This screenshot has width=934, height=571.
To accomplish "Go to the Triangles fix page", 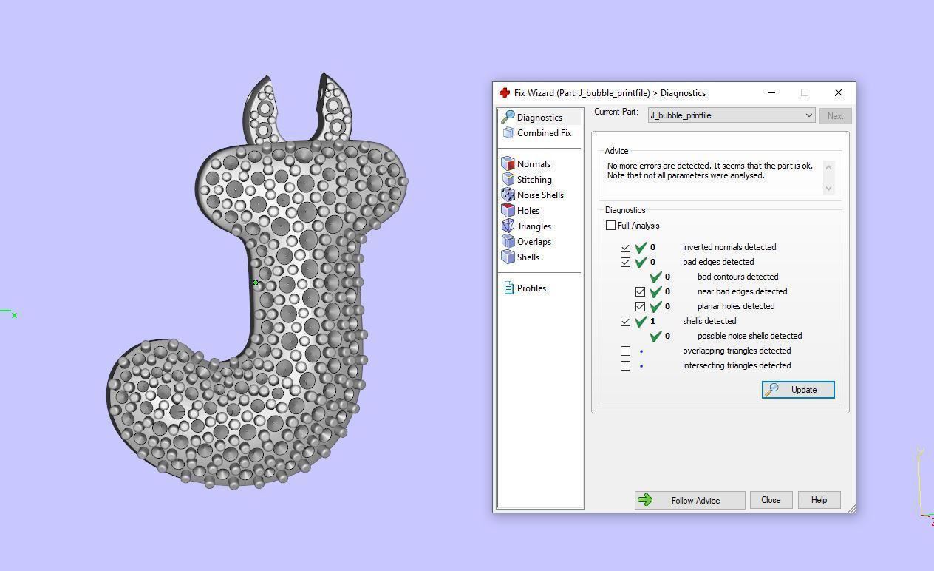I will click(x=534, y=226).
